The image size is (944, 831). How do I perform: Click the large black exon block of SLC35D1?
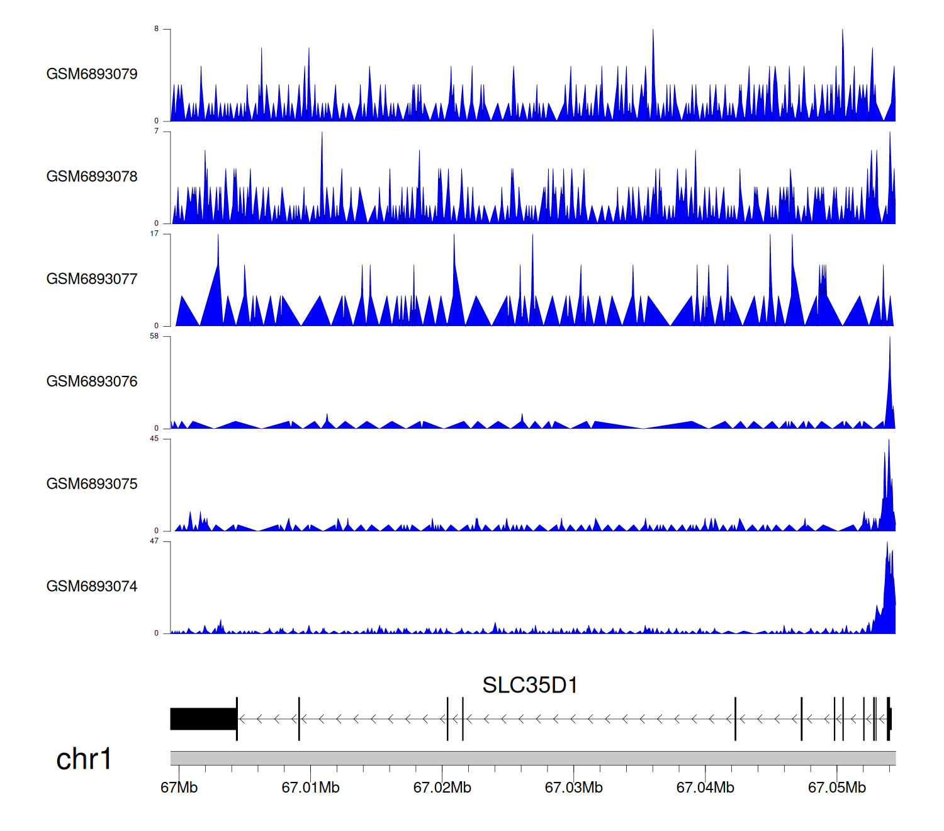(x=203, y=719)
